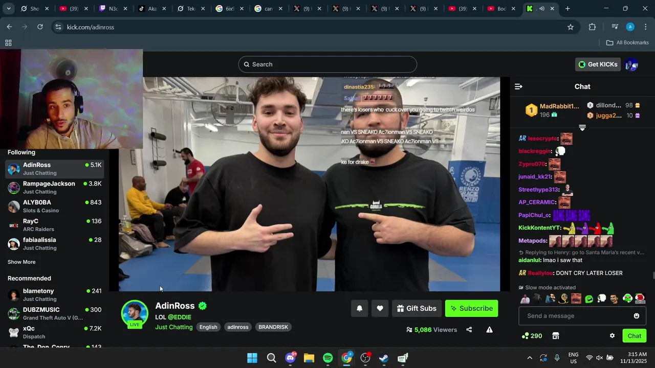655x368 pixels.
Task: Insert the green Kick logo emote
Action: (589, 298)
